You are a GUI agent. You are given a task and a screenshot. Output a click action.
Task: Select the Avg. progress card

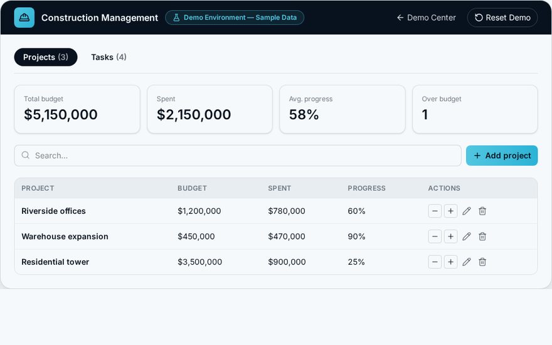click(342, 109)
